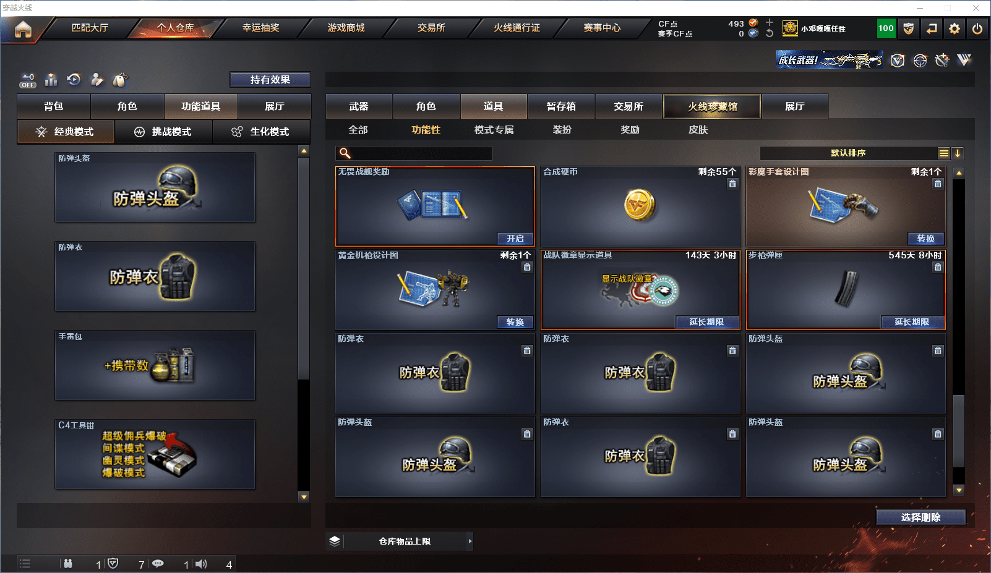Click the stacked layers warehouse icon

(x=335, y=541)
